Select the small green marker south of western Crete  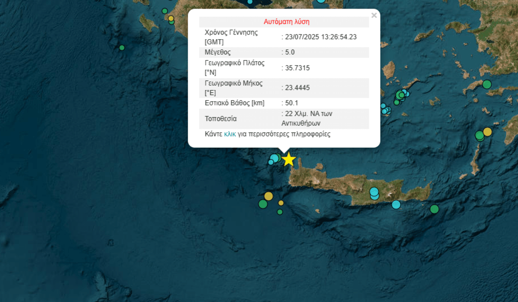coord(280,212)
